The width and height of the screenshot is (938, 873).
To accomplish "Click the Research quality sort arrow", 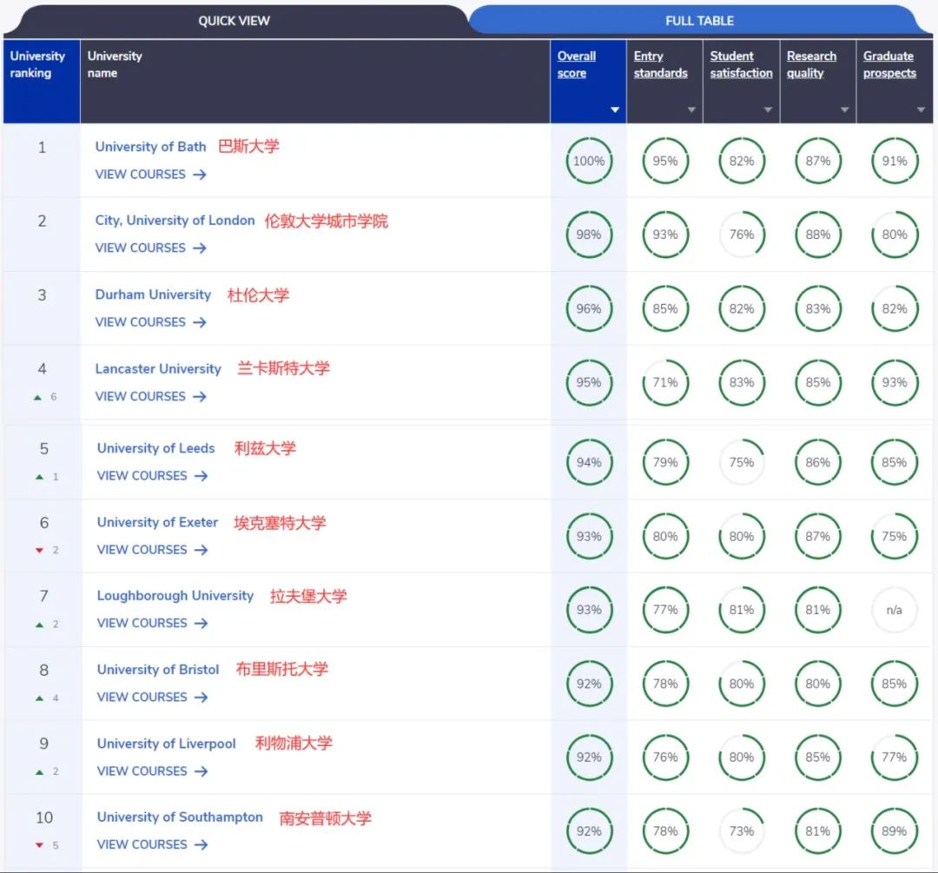I will pos(844,109).
